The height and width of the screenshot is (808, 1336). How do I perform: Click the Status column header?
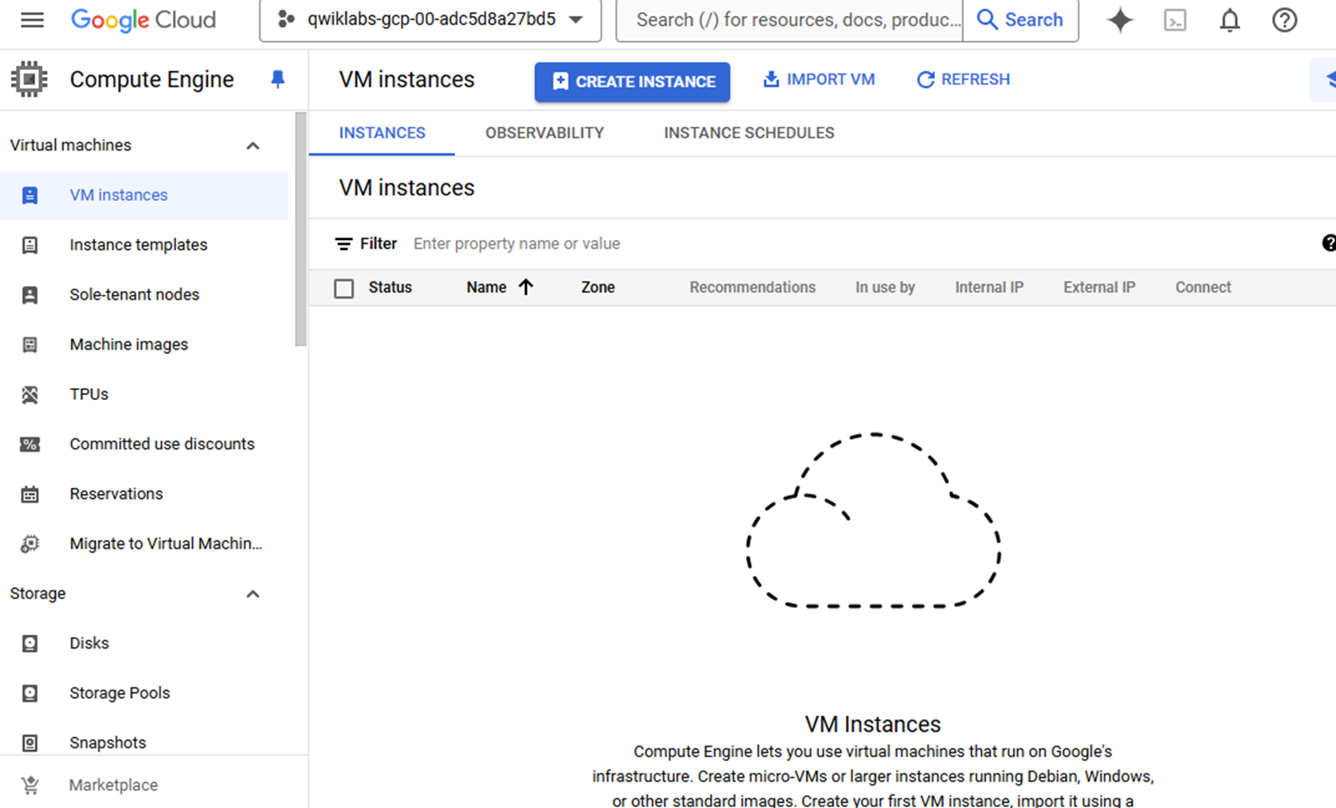390,288
